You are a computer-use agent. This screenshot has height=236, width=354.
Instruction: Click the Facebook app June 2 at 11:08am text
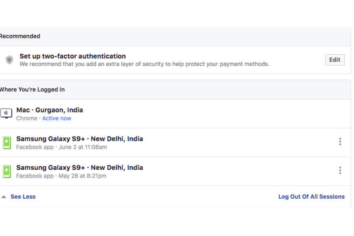pyautogui.click(x=61, y=147)
